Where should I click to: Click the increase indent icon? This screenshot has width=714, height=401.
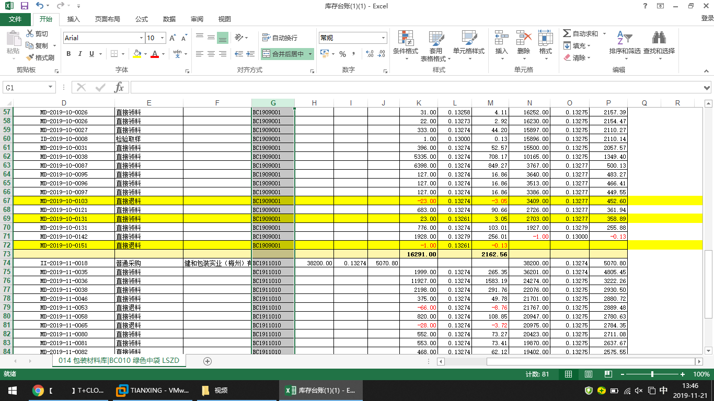tap(250, 54)
